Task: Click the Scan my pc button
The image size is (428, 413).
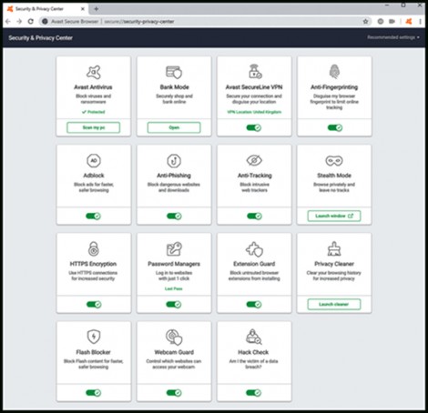Action: tap(94, 127)
